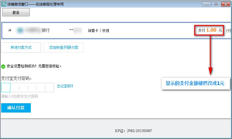The width and height of the screenshot is (232, 139).
Task: Click the 储蓄卡 | 快捷 text
Action: click(x=99, y=31)
